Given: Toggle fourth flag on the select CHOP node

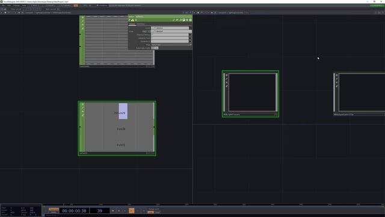Looking at the screenshot, I should [x=83, y=28].
